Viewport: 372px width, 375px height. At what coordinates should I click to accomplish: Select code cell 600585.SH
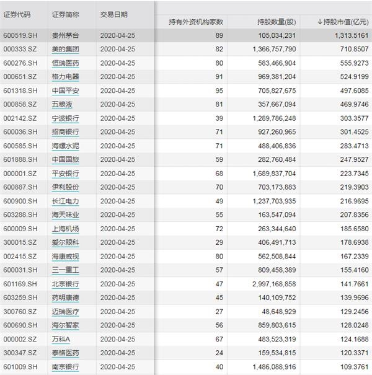click(20, 146)
